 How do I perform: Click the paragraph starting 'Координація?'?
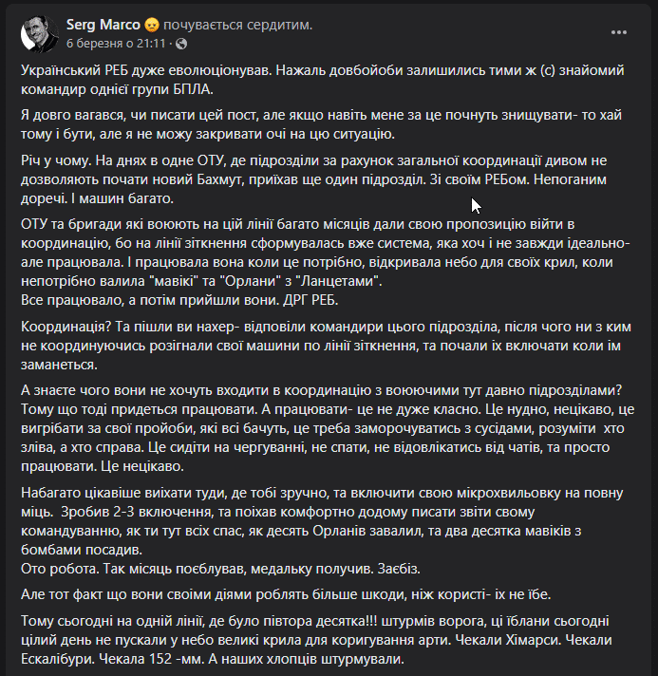point(326,346)
